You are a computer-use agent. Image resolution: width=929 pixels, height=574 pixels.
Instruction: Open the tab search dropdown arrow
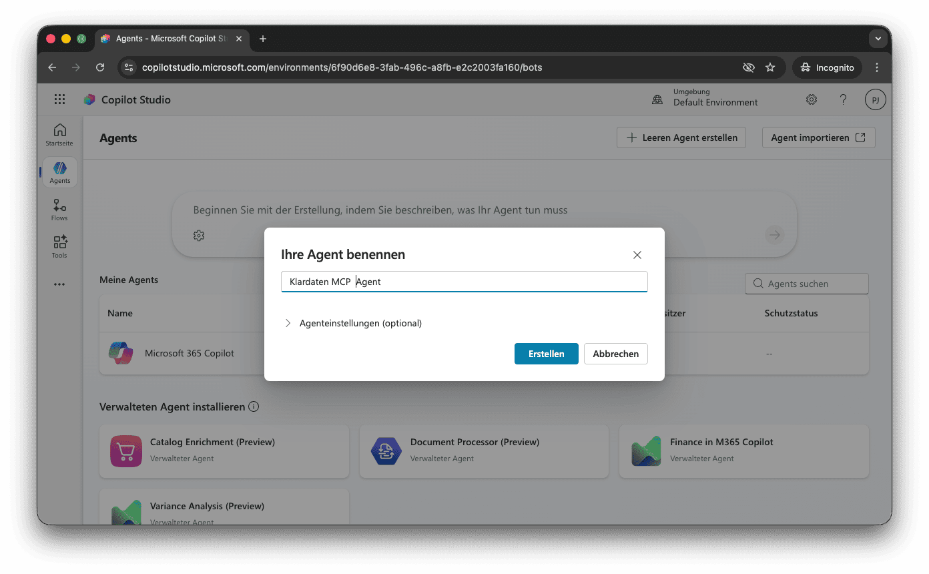[x=878, y=39]
